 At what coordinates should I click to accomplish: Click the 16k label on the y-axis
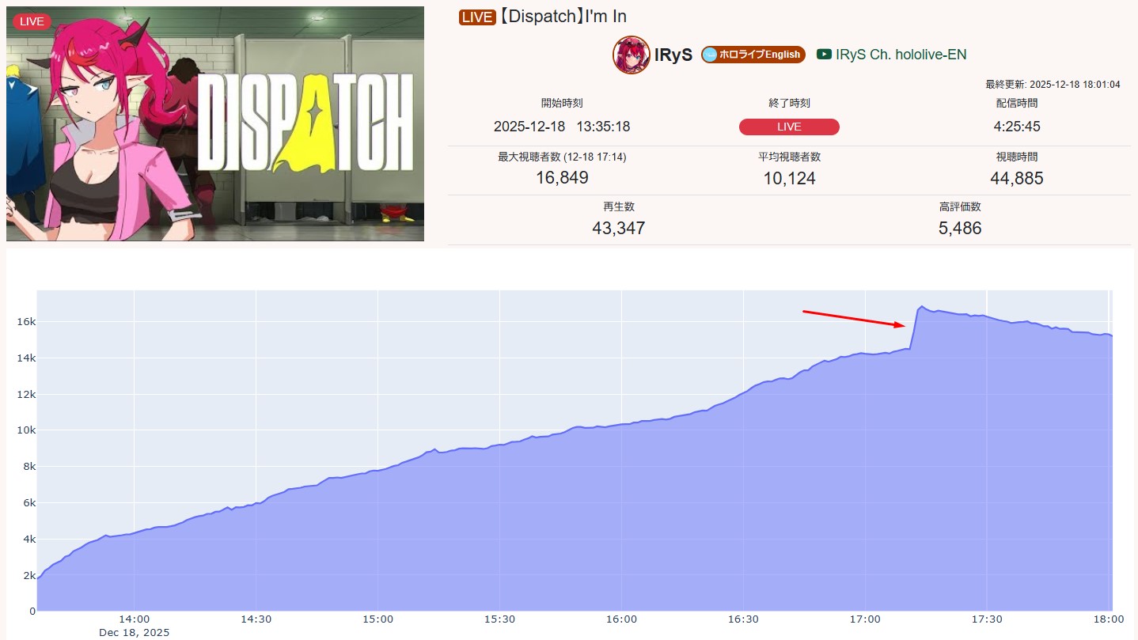(25, 322)
